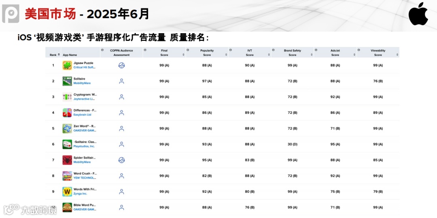Click the 95 (A) Ads.txt score cell
437x218 pixels.
point(335,144)
